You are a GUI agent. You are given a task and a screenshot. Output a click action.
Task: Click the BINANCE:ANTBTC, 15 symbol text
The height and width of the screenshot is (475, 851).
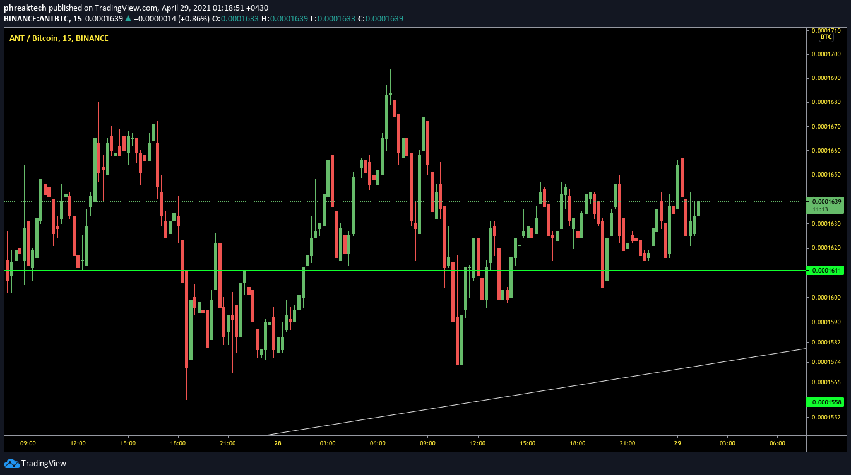[x=43, y=19]
